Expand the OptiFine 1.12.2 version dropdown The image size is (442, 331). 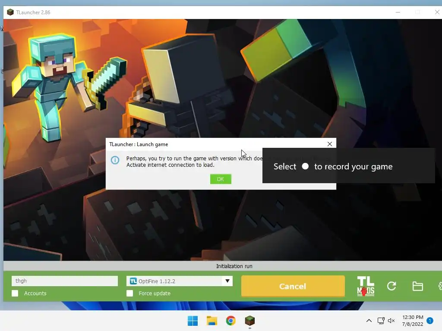227,281
